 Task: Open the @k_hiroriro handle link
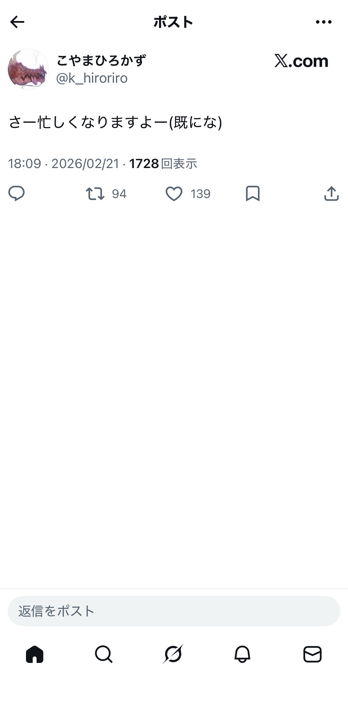click(x=92, y=78)
